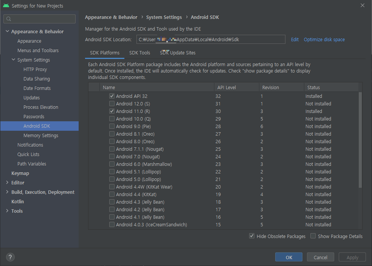The height and width of the screenshot is (266, 372).
Task: Click the Apply button
Action: (x=352, y=257)
